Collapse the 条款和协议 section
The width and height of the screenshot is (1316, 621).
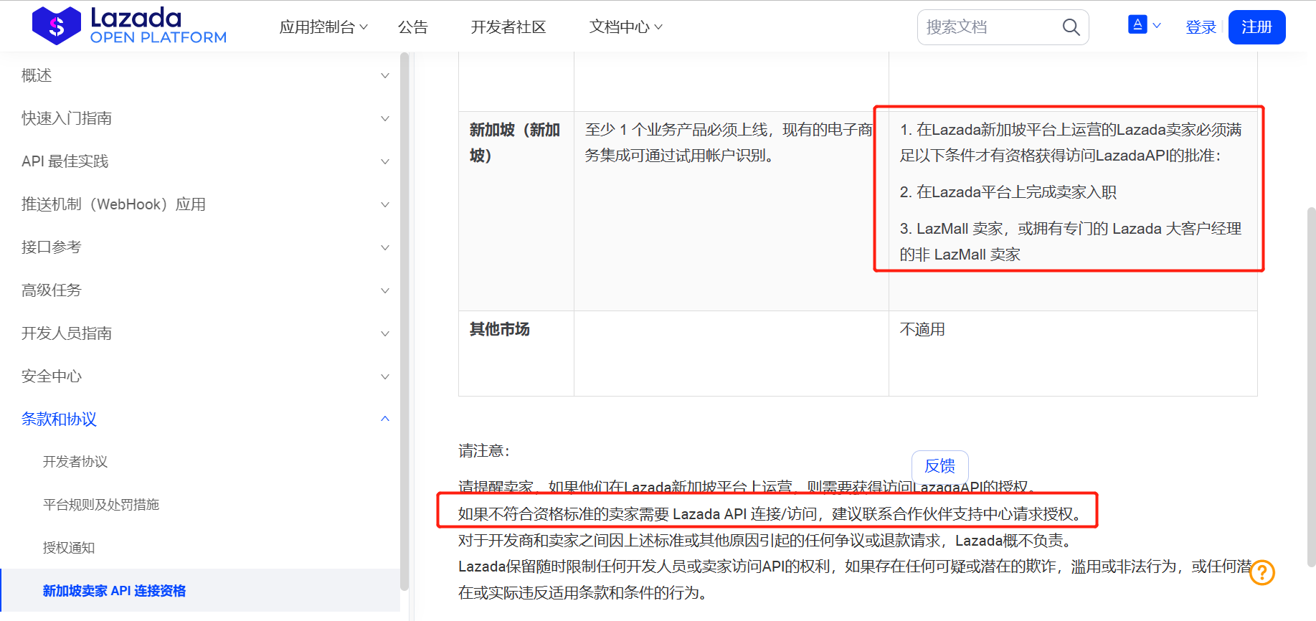(x=205, y=419)
